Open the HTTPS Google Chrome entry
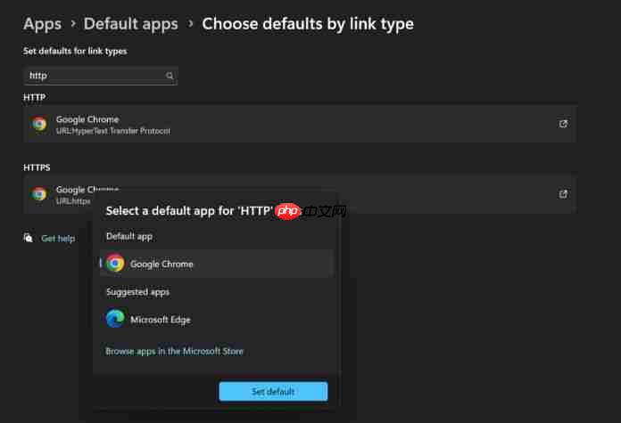Screen dimensions: 621x423 pyautogui.click(x=300, y=194)
